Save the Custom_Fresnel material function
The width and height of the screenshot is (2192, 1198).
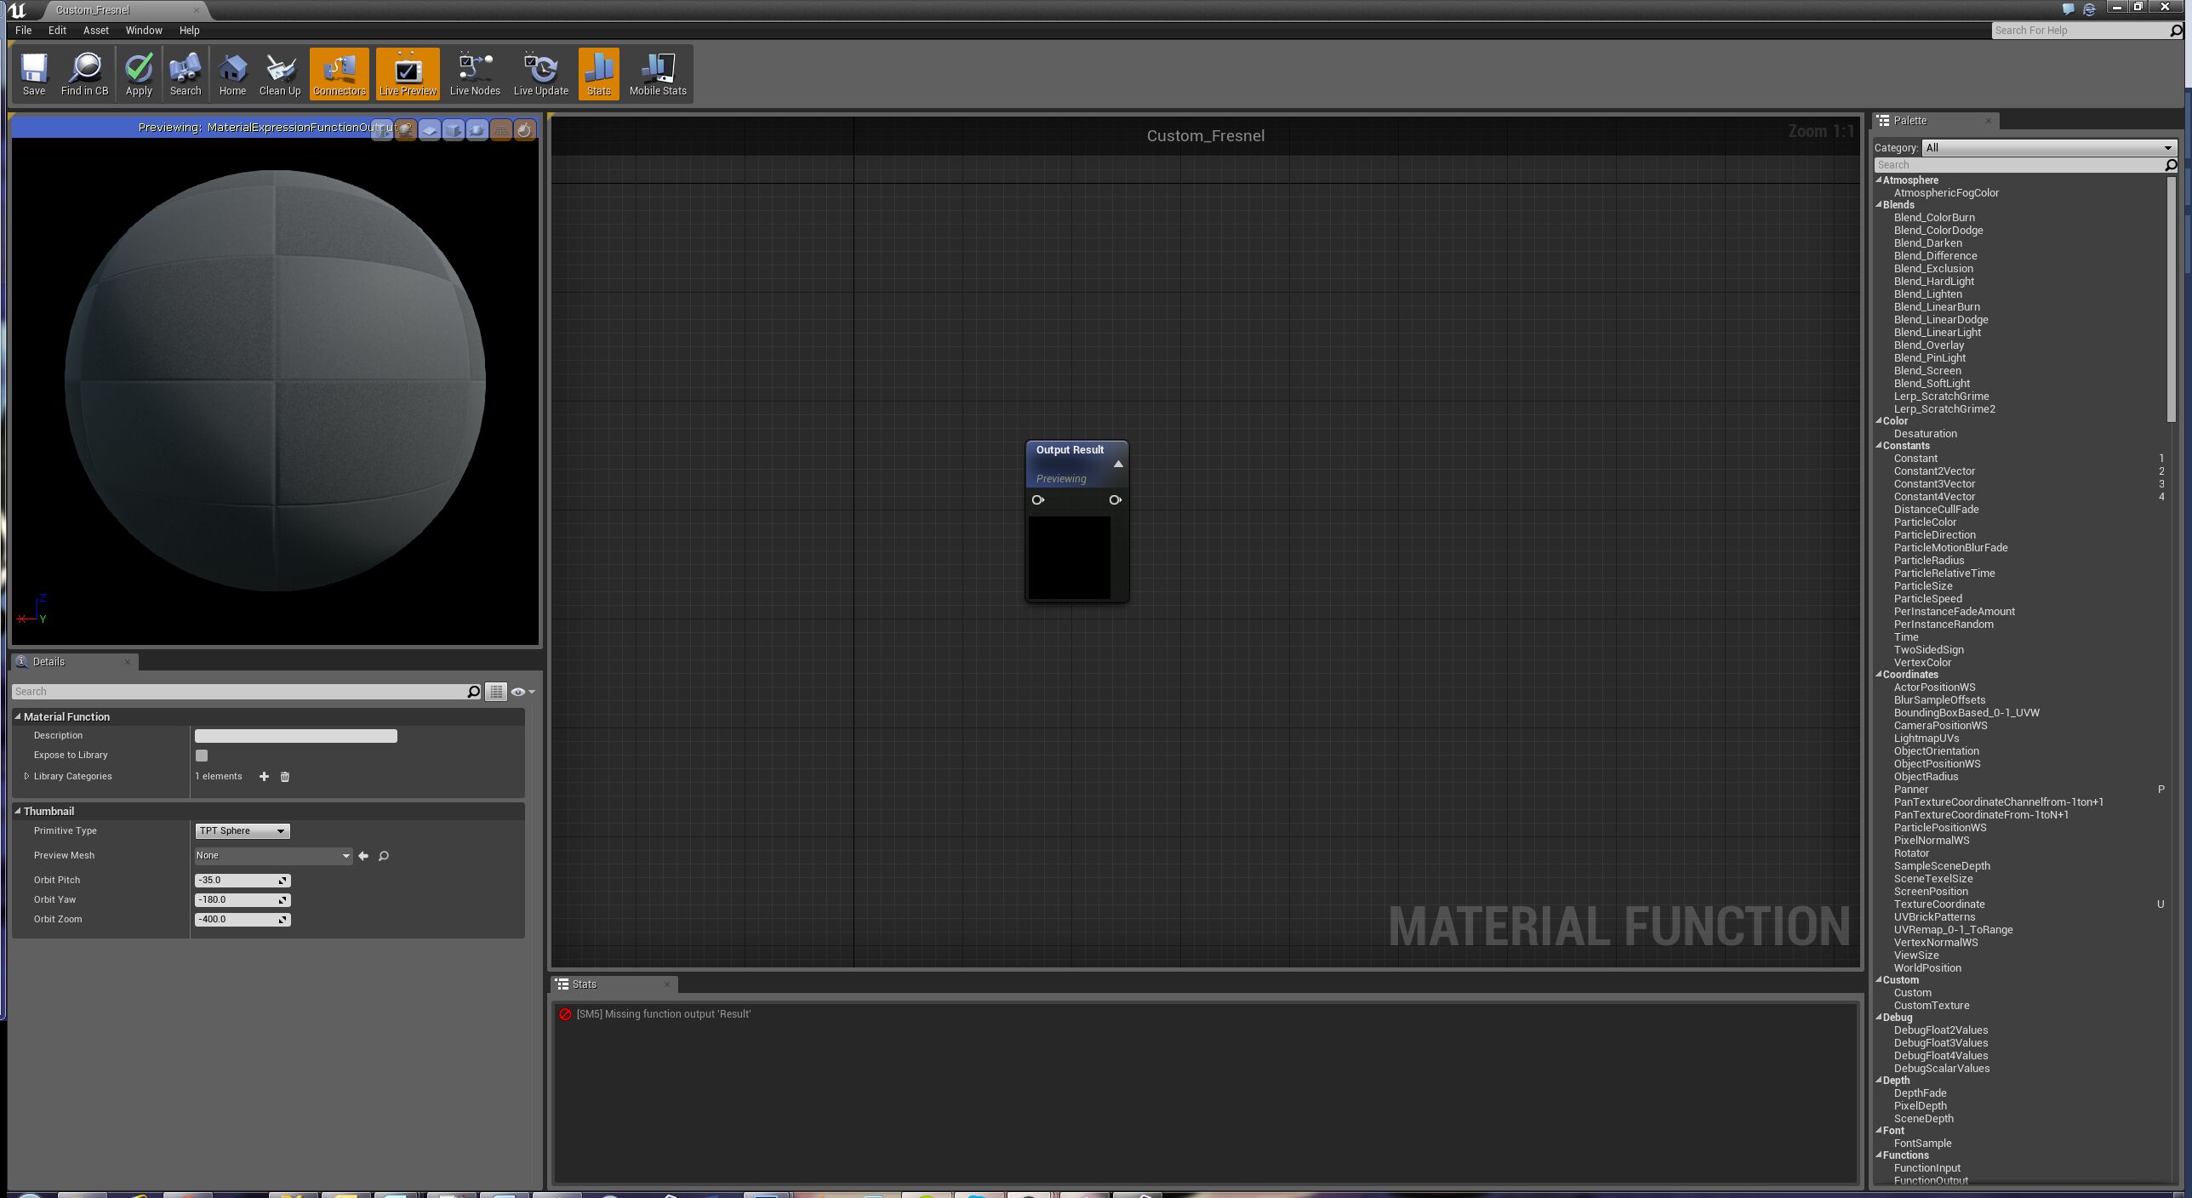[34, 73]
